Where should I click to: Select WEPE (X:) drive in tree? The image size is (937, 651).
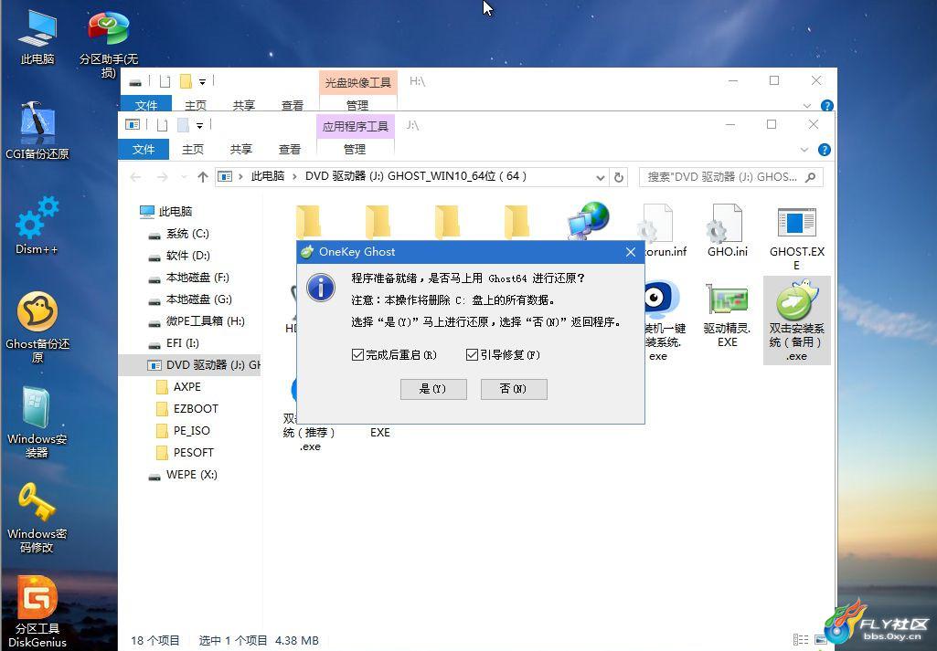tap(191, 475)
